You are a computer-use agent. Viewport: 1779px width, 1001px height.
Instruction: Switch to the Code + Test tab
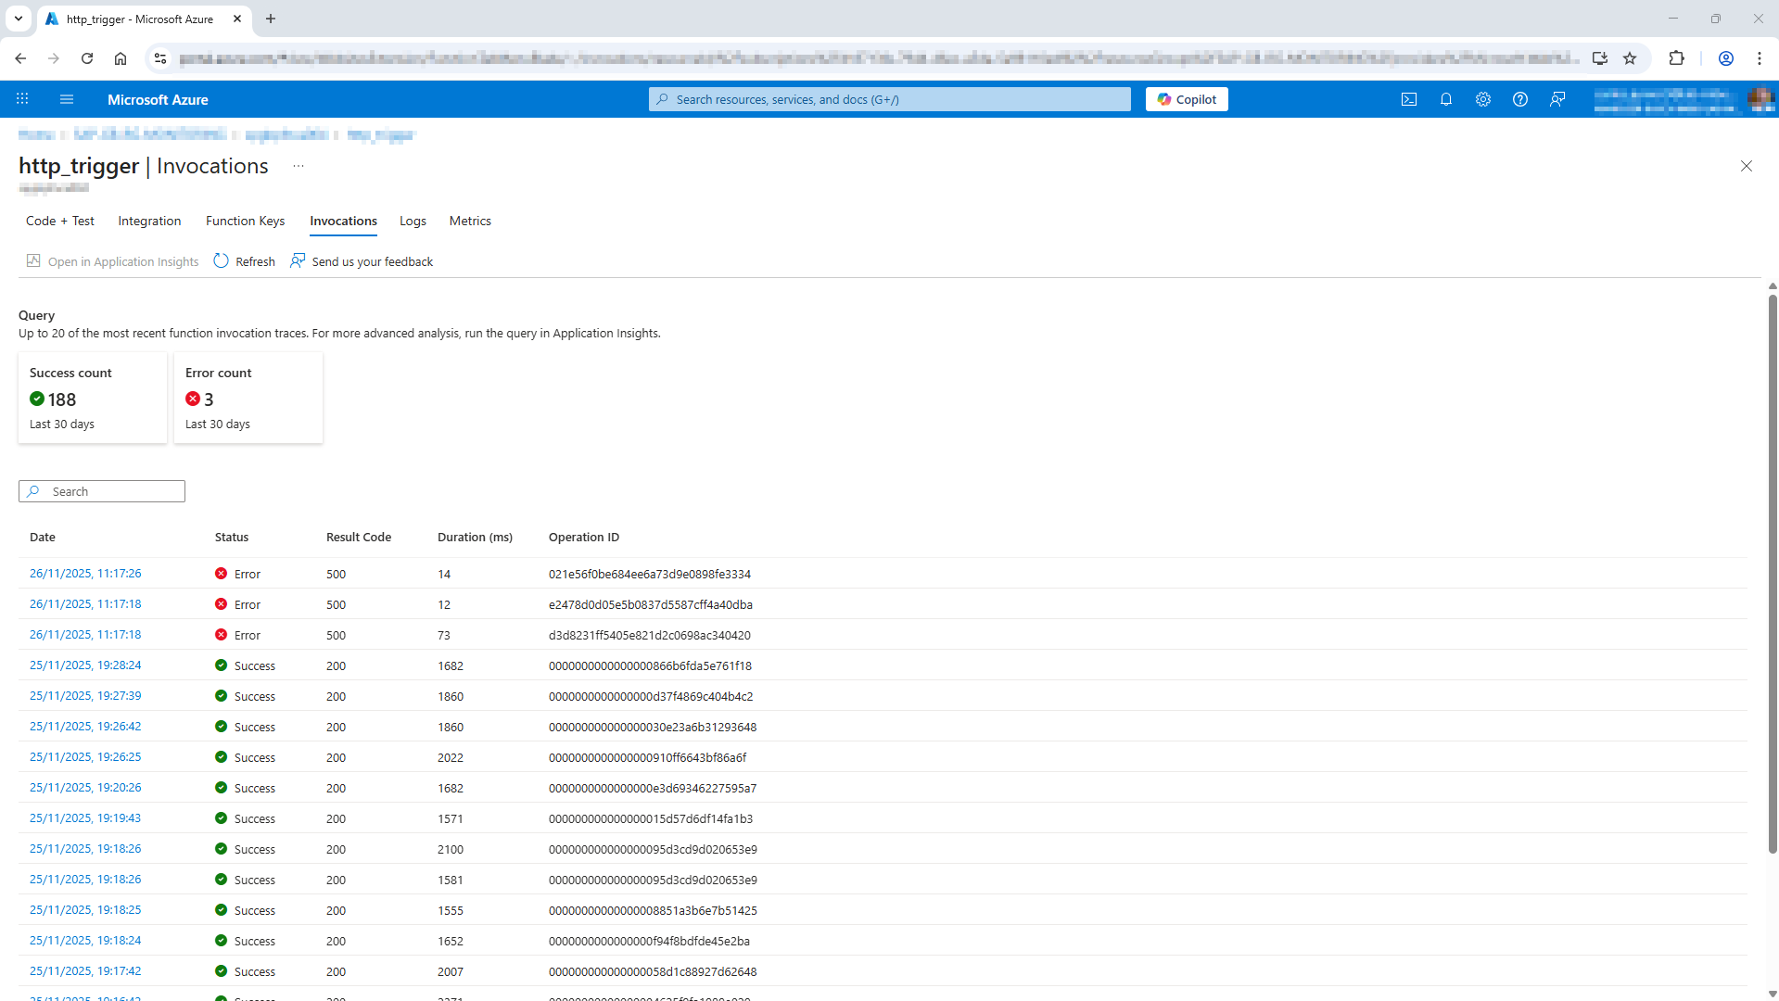click(x=60, y=221)
